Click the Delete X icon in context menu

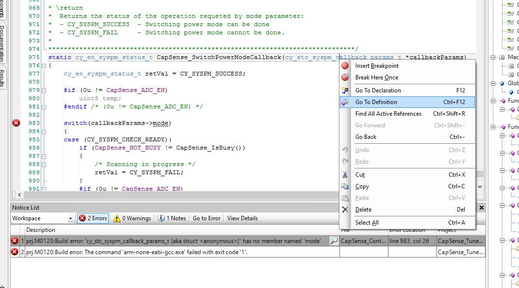coord(345,210)
